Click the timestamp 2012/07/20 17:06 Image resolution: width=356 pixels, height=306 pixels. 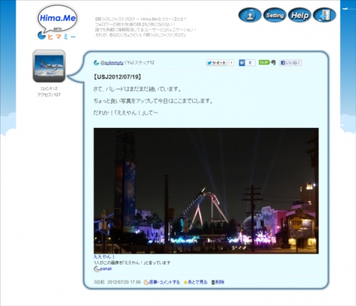124,282
